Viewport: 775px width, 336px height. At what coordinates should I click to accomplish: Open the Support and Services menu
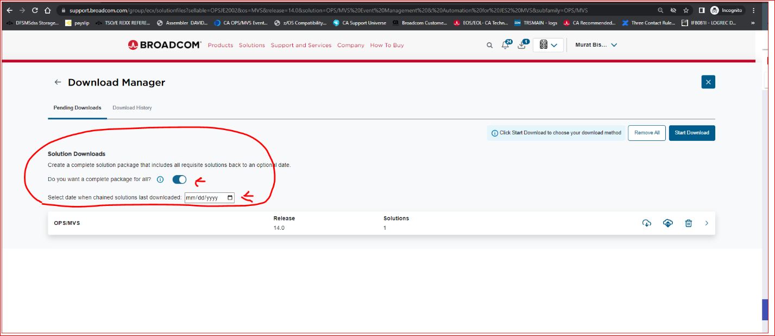301,46
